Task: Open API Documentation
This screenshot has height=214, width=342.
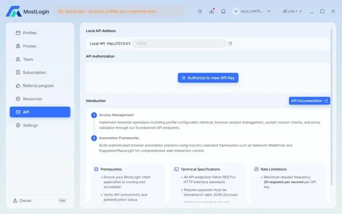Action: (x=310, y=101)
